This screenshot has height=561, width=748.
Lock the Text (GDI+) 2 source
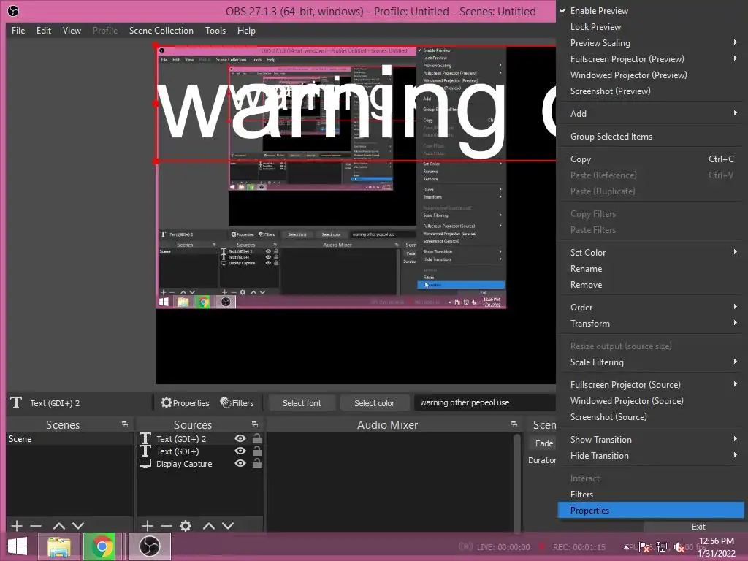(257, 438)
